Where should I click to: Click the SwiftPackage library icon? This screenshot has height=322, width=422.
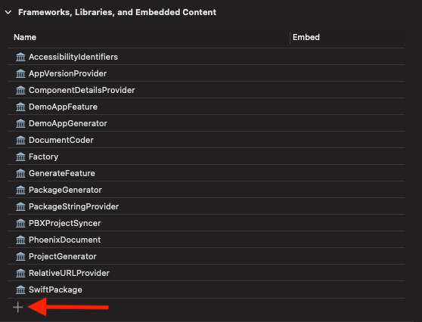[20, 290]
